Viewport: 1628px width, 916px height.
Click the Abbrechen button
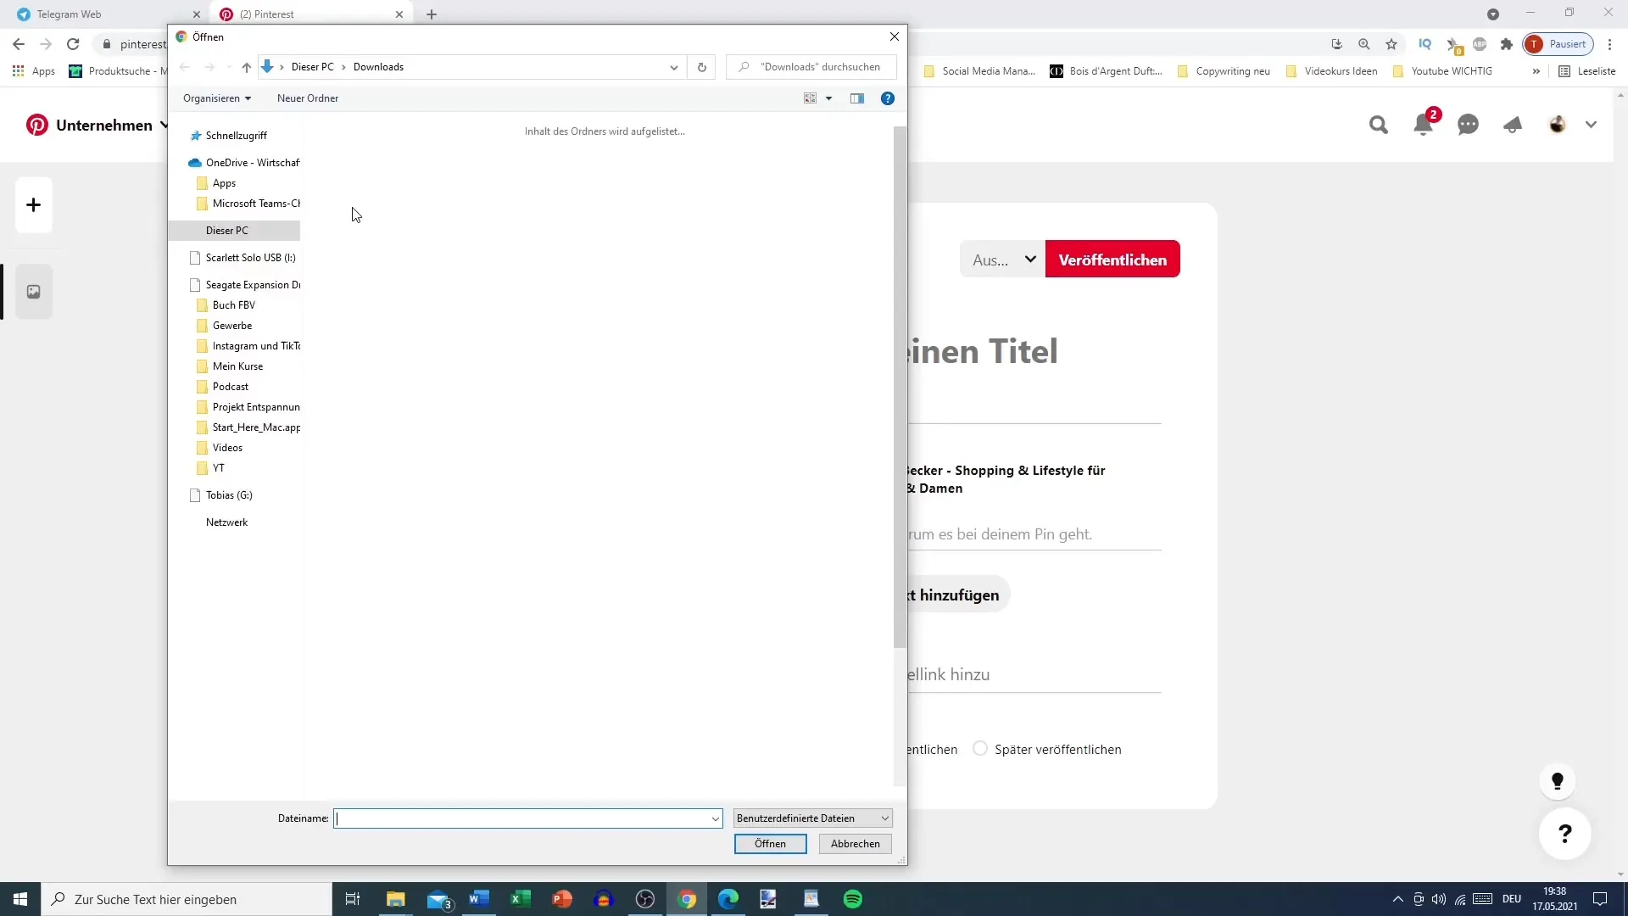(x=855, y=844)
